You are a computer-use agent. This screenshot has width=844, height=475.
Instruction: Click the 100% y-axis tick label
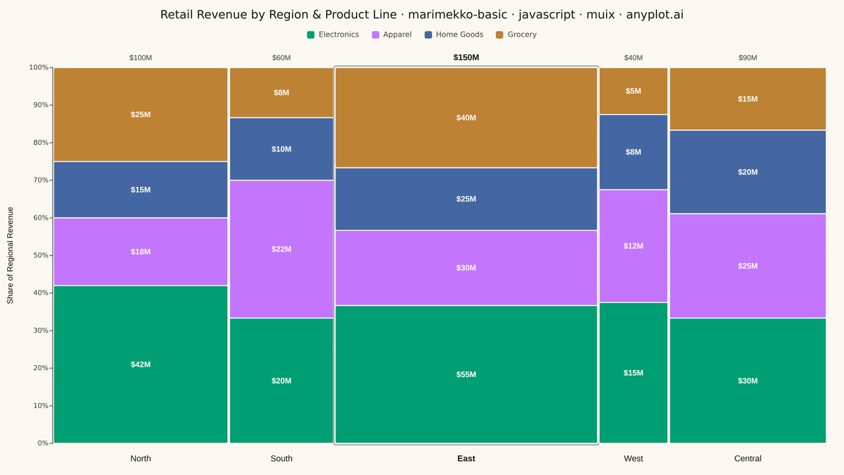click(x=39, y=68)
